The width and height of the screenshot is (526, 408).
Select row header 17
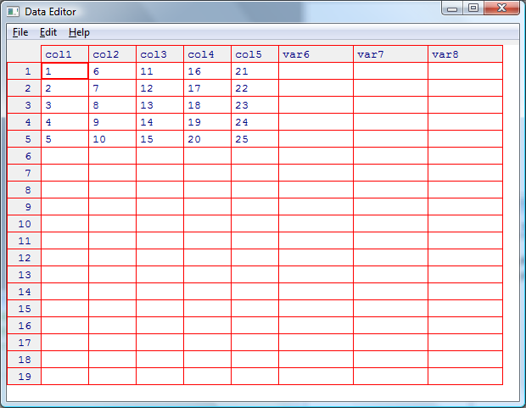(x=24, y=342)
